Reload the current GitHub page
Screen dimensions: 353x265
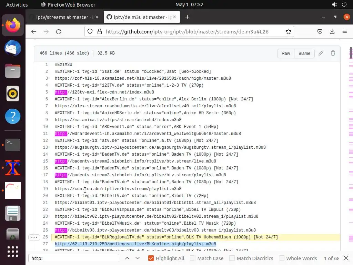pyautogui.click(x=59, y=31)
